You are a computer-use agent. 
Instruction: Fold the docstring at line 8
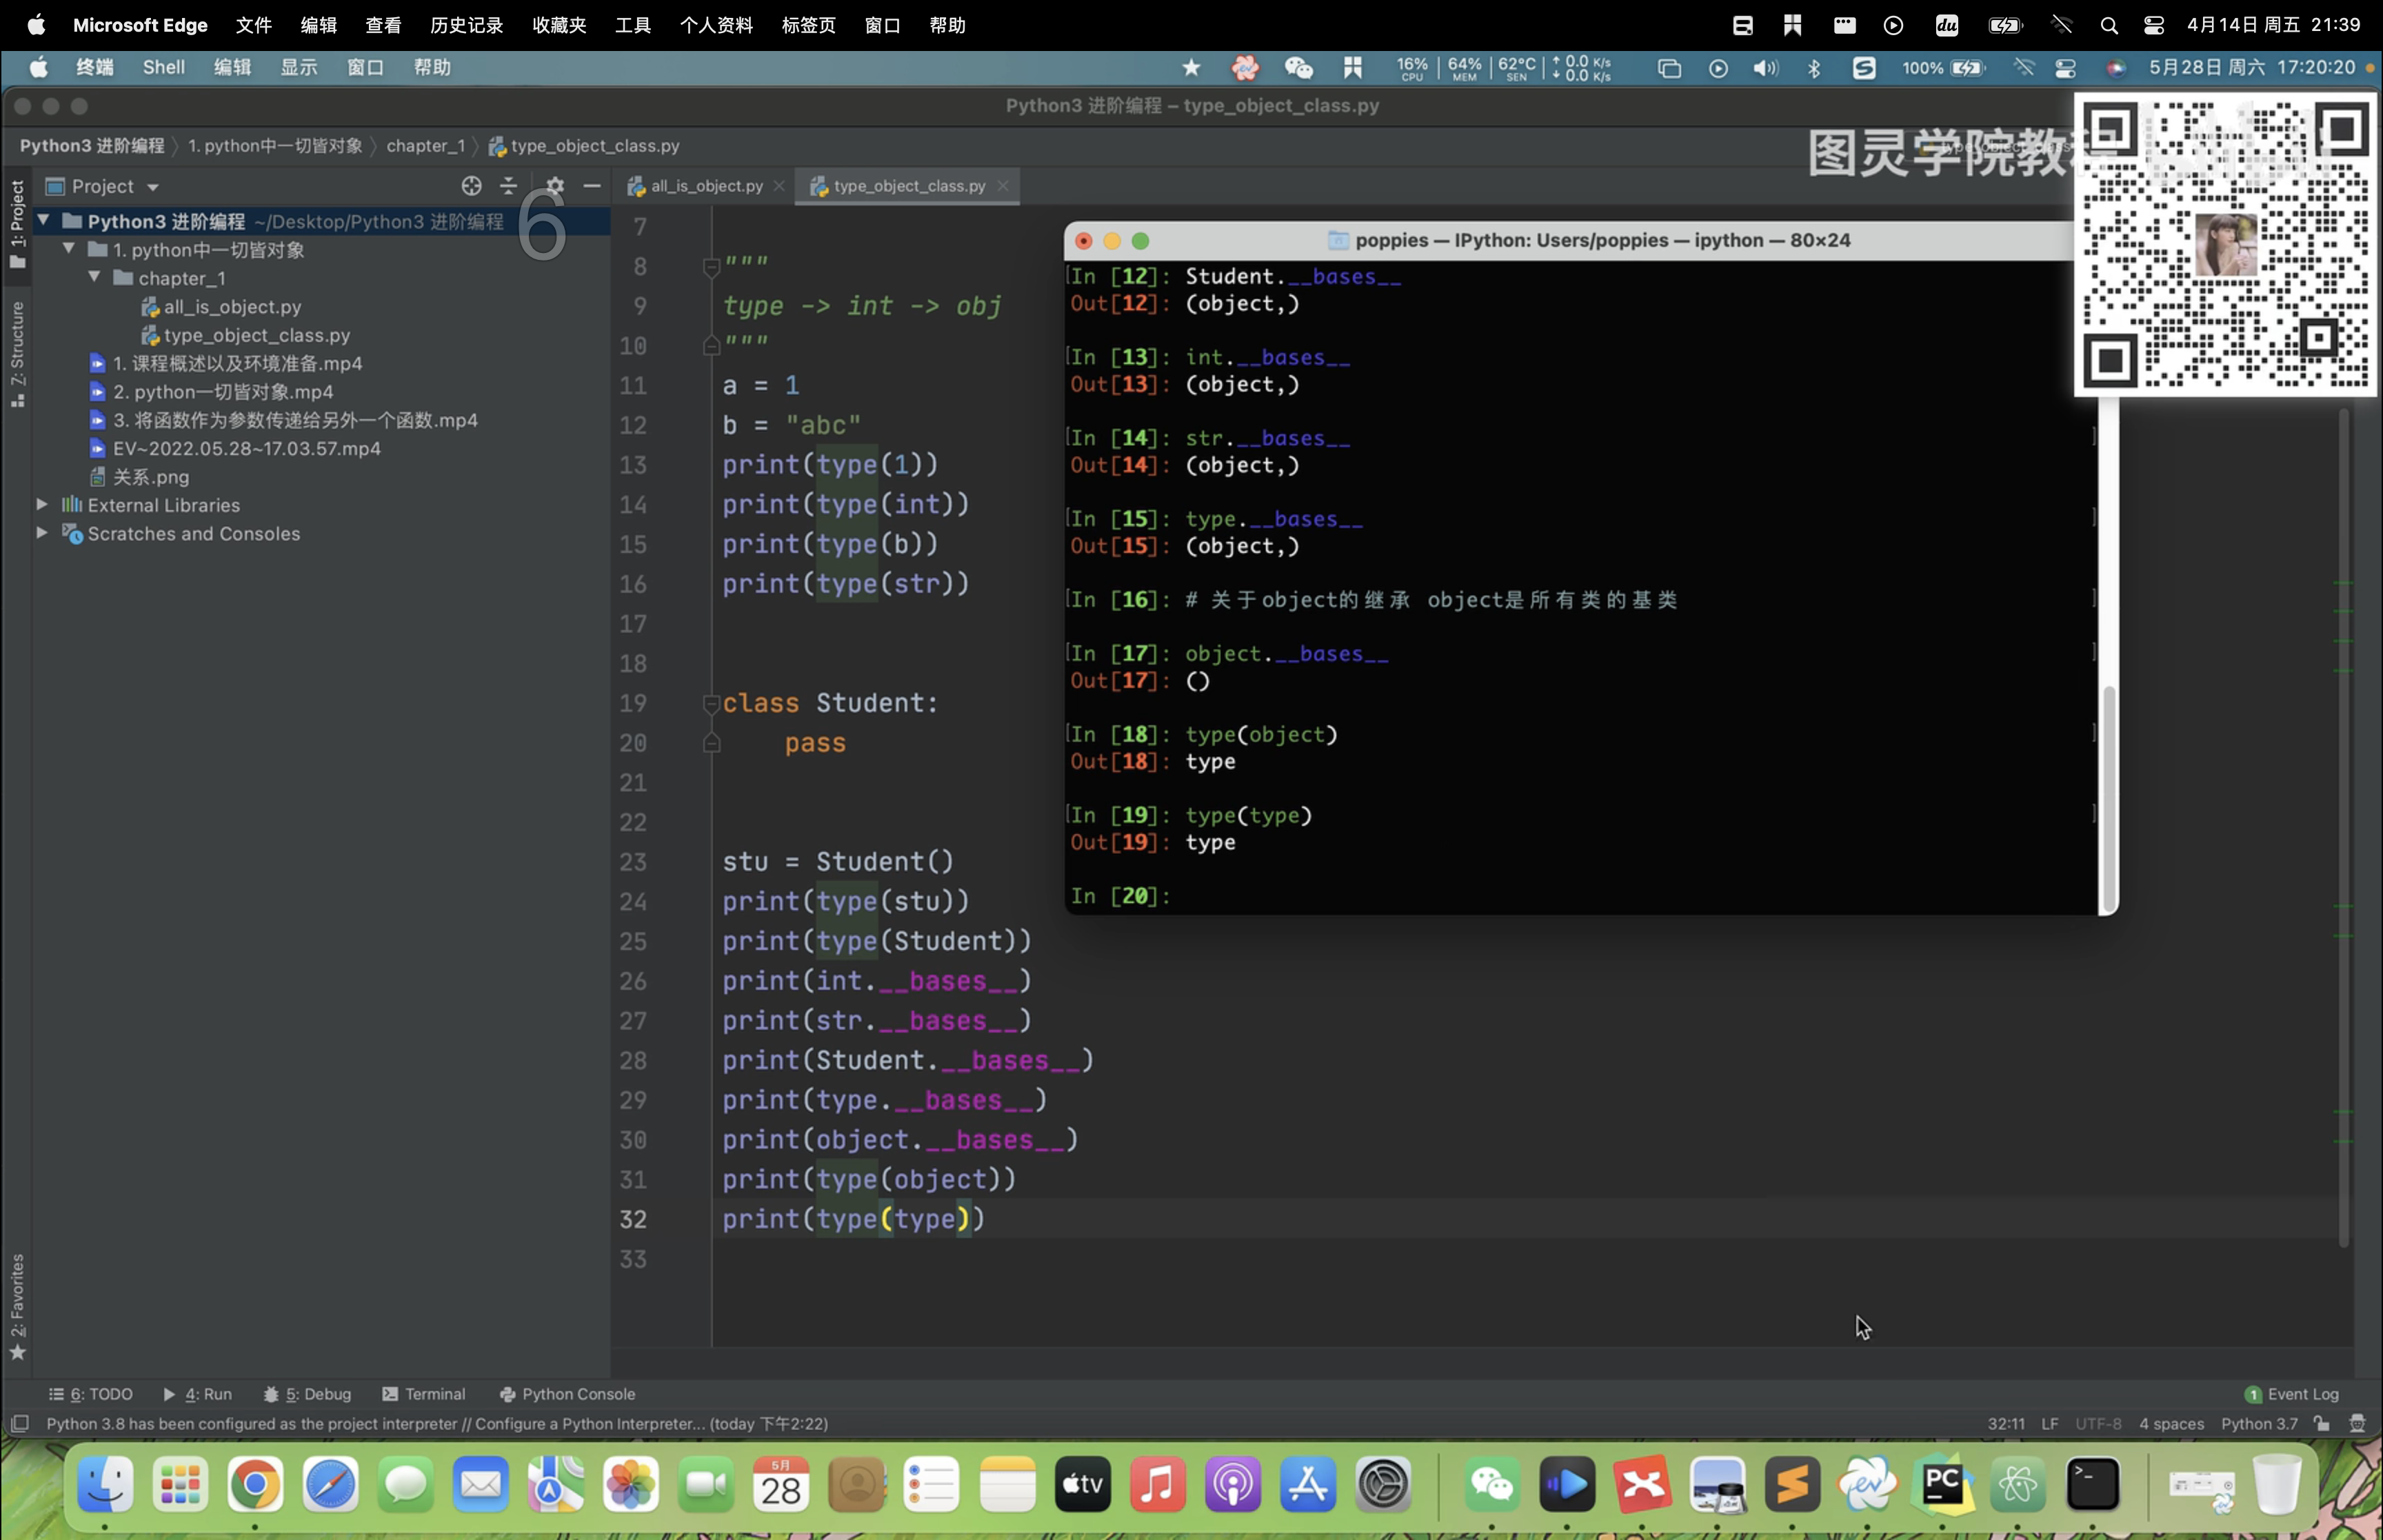(x=711, y=266)
